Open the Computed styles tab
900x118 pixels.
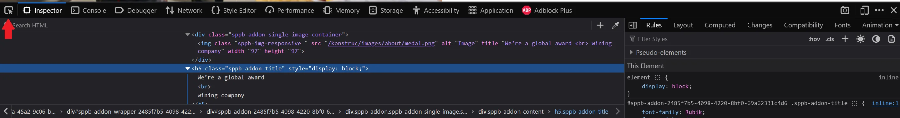click(x=720, y=25)
